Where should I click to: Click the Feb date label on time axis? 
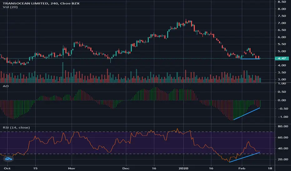[242, 169]
